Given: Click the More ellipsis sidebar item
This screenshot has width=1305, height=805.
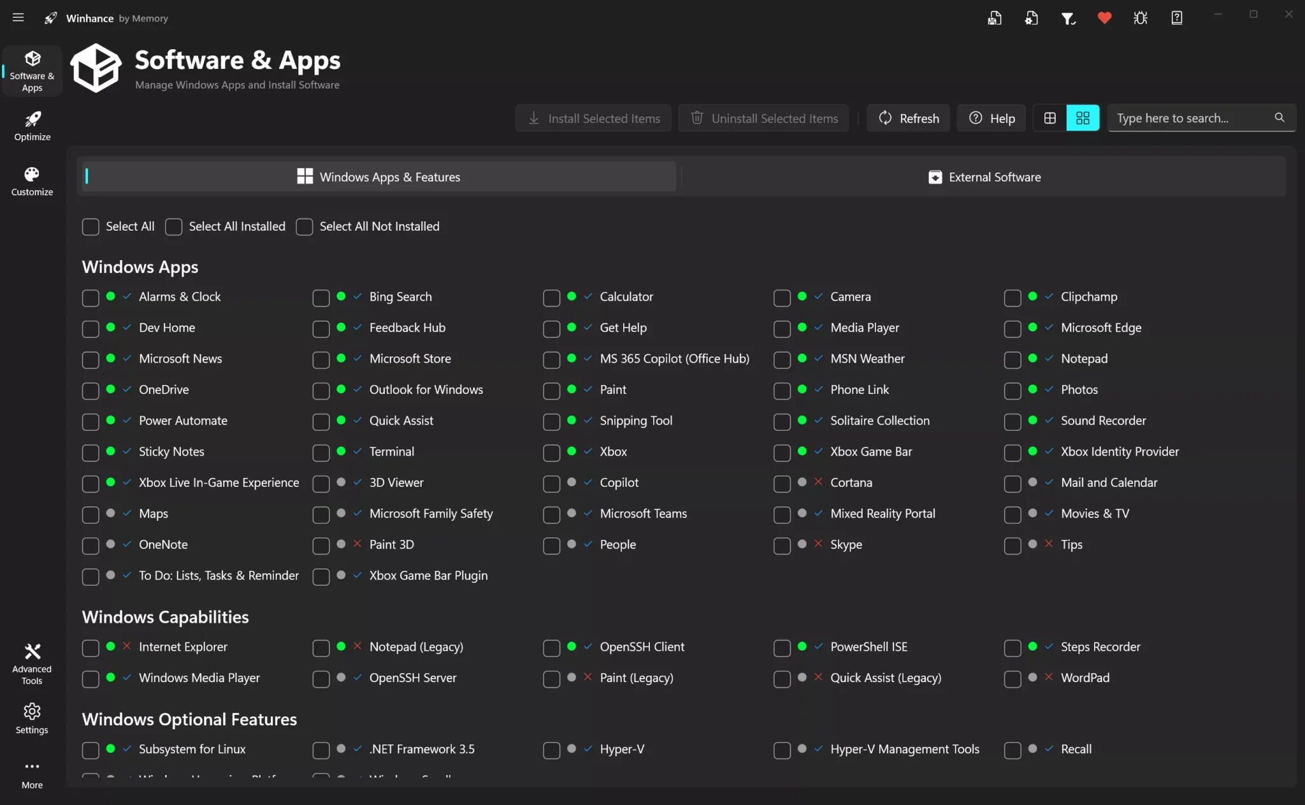Looking at the screenshot, I should click(32, 774).
